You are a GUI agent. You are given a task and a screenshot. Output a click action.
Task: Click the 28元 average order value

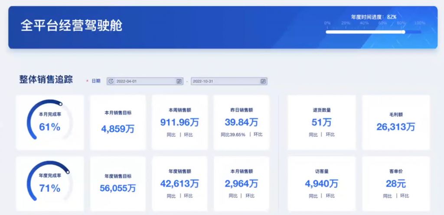pyautogui.click(x=396, y=184)
